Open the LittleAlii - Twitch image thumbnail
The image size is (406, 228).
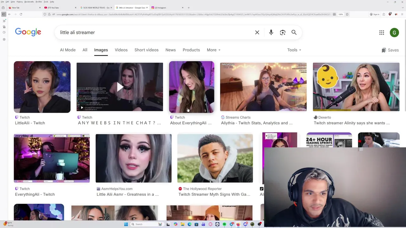[x=42, y=87]
